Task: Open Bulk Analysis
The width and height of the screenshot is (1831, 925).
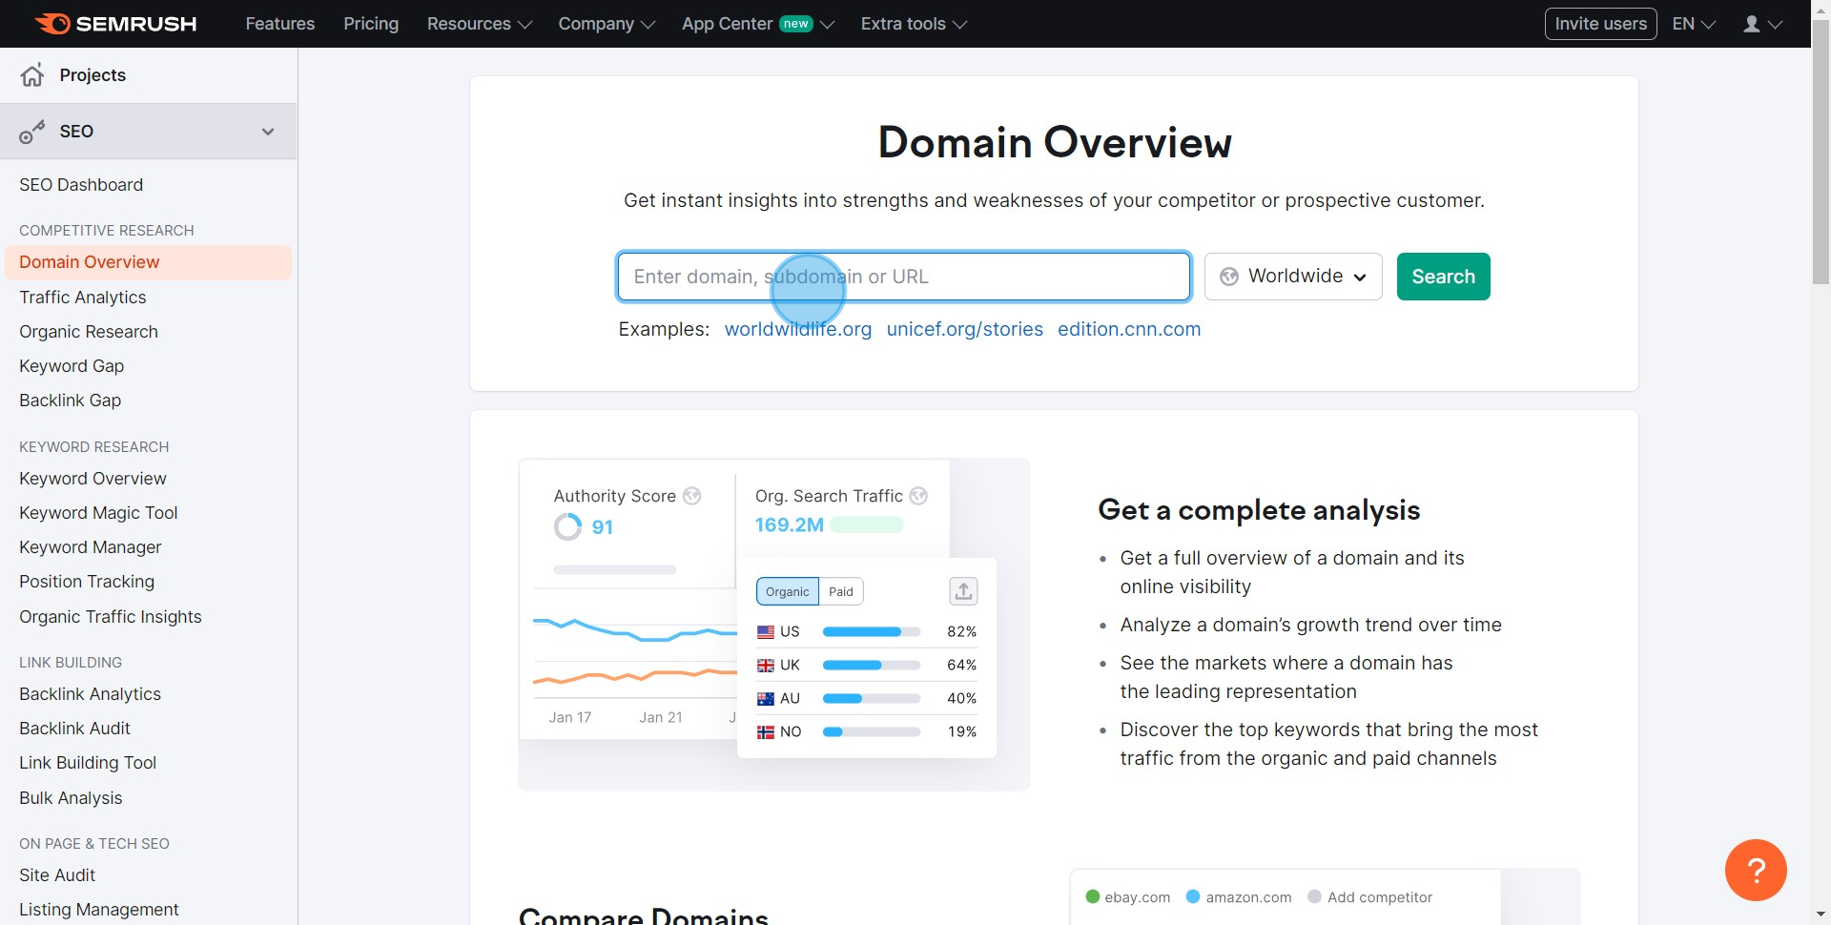Action: coord(71,798)
